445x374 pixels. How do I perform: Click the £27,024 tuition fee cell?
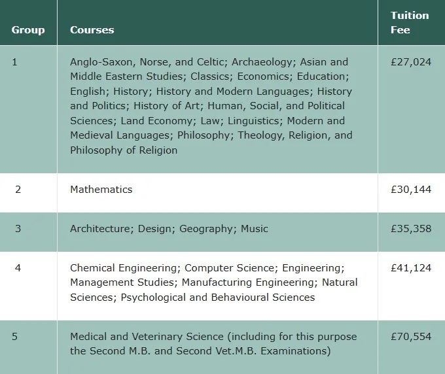tap(412, 109)
